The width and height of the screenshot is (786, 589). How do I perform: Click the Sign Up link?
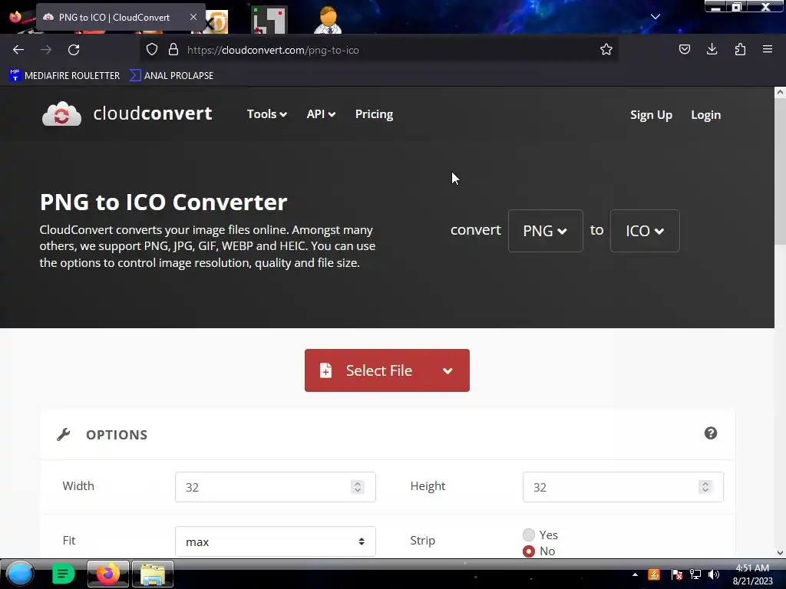[651, 115]
